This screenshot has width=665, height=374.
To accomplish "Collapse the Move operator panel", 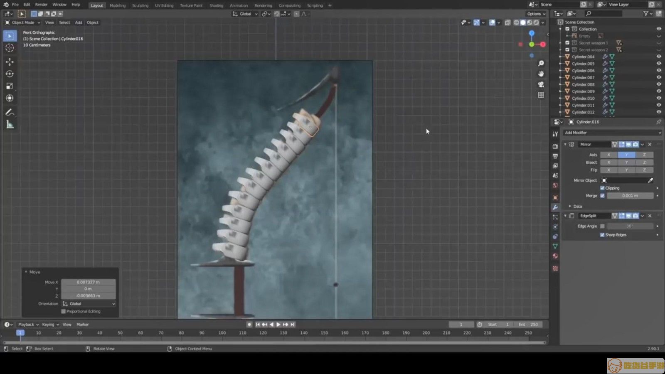I will (26, 272).
